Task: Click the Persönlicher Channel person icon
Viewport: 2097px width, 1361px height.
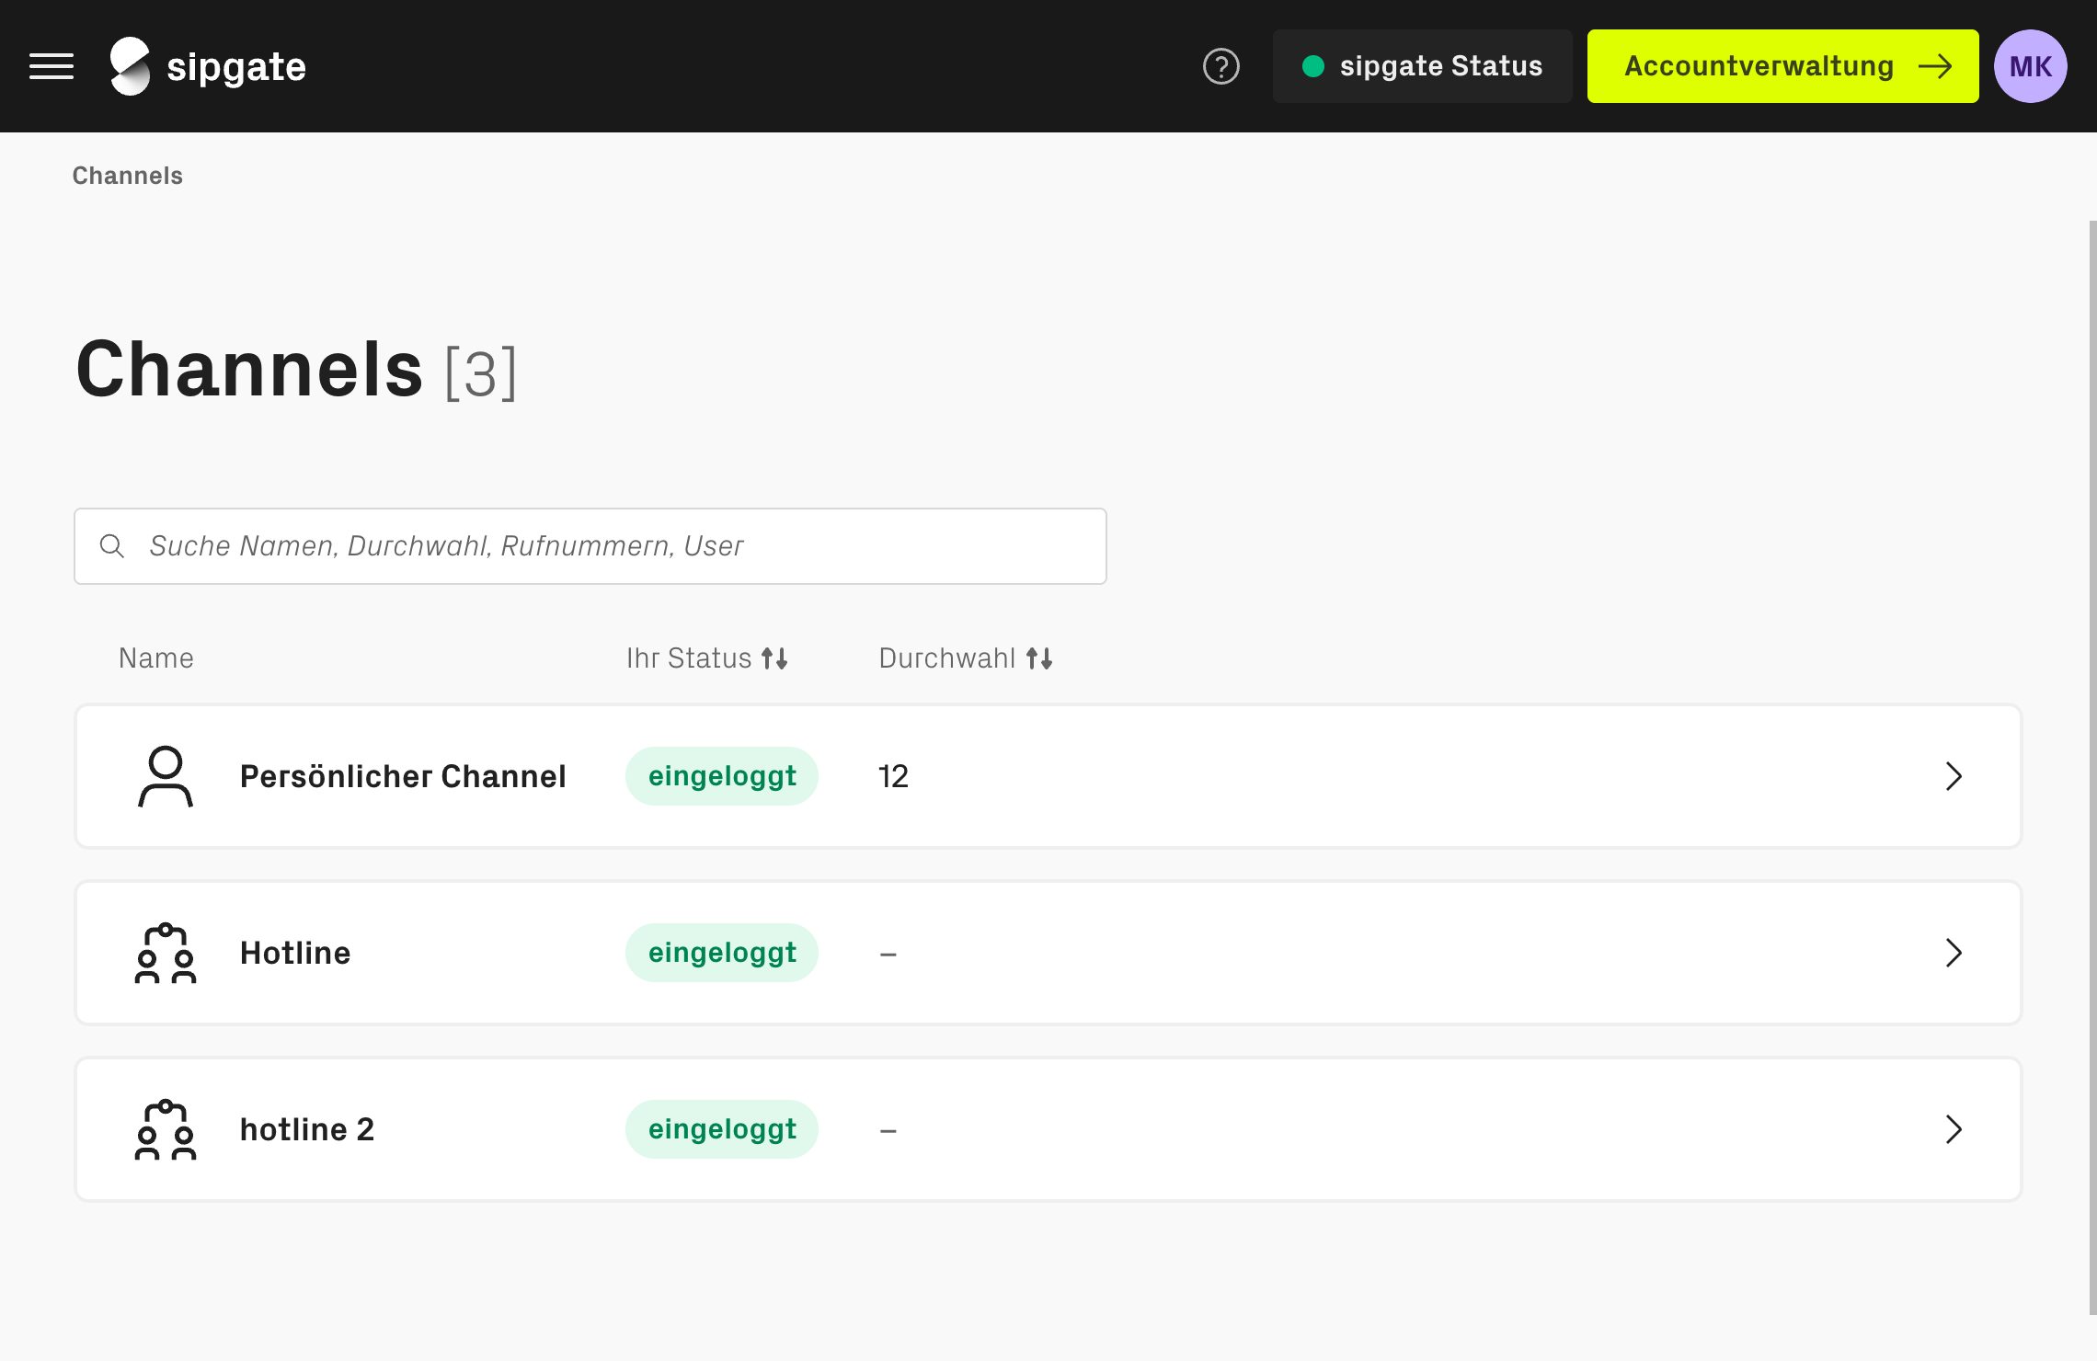Action: pyautogui.click(x=166, y=776)
